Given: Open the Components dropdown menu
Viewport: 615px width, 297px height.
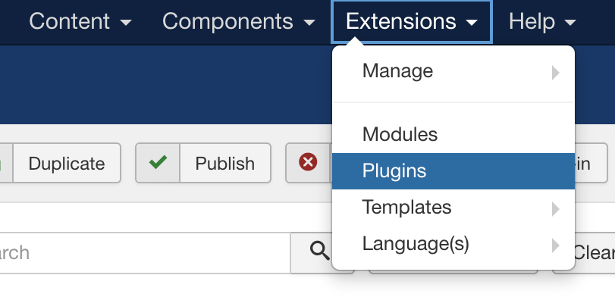Looking at the screenshot, I should (x=239, y=21).
